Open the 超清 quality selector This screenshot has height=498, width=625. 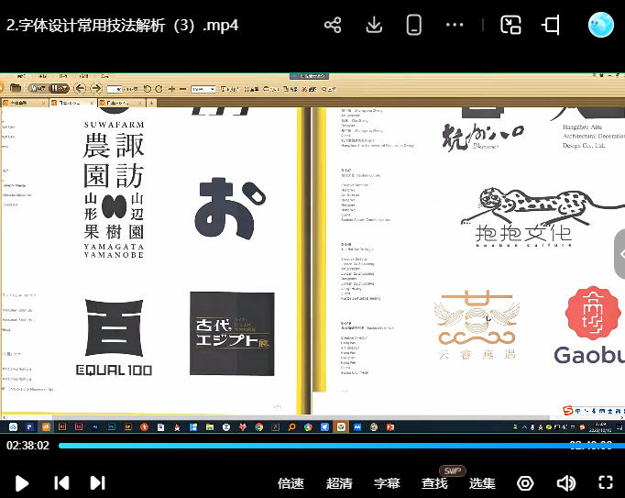coord(339,483)
